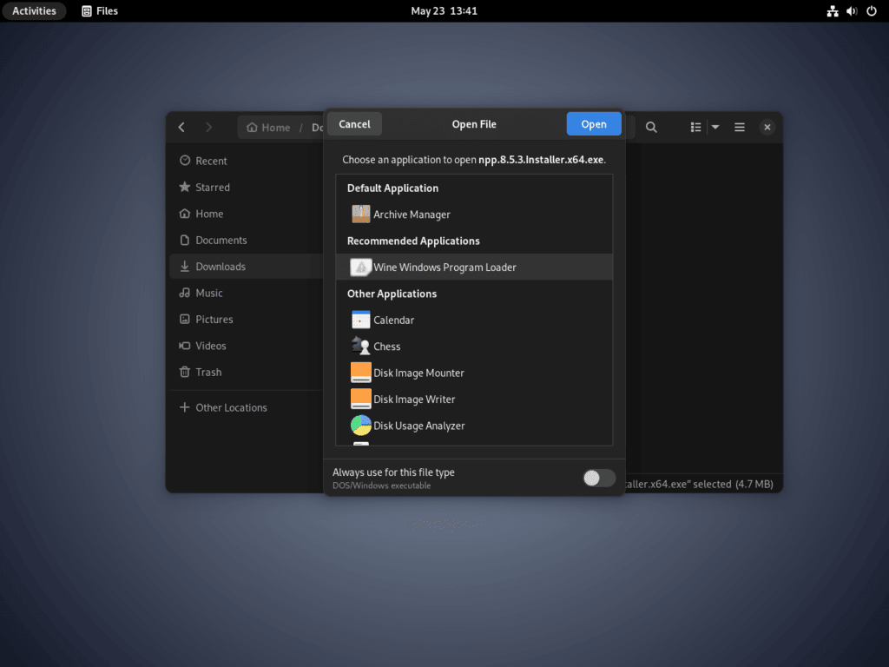Select the Chess application
This screenshot has height=667, width=889.
[x=386, y=346]
